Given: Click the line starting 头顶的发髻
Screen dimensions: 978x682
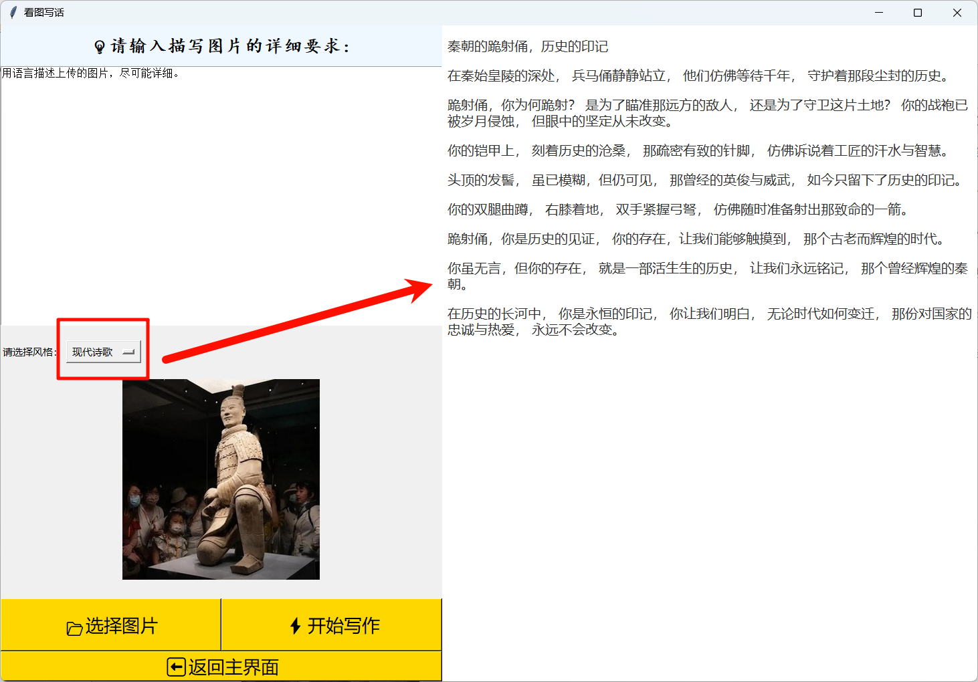Looking at the screenshot, I should 706,181.
